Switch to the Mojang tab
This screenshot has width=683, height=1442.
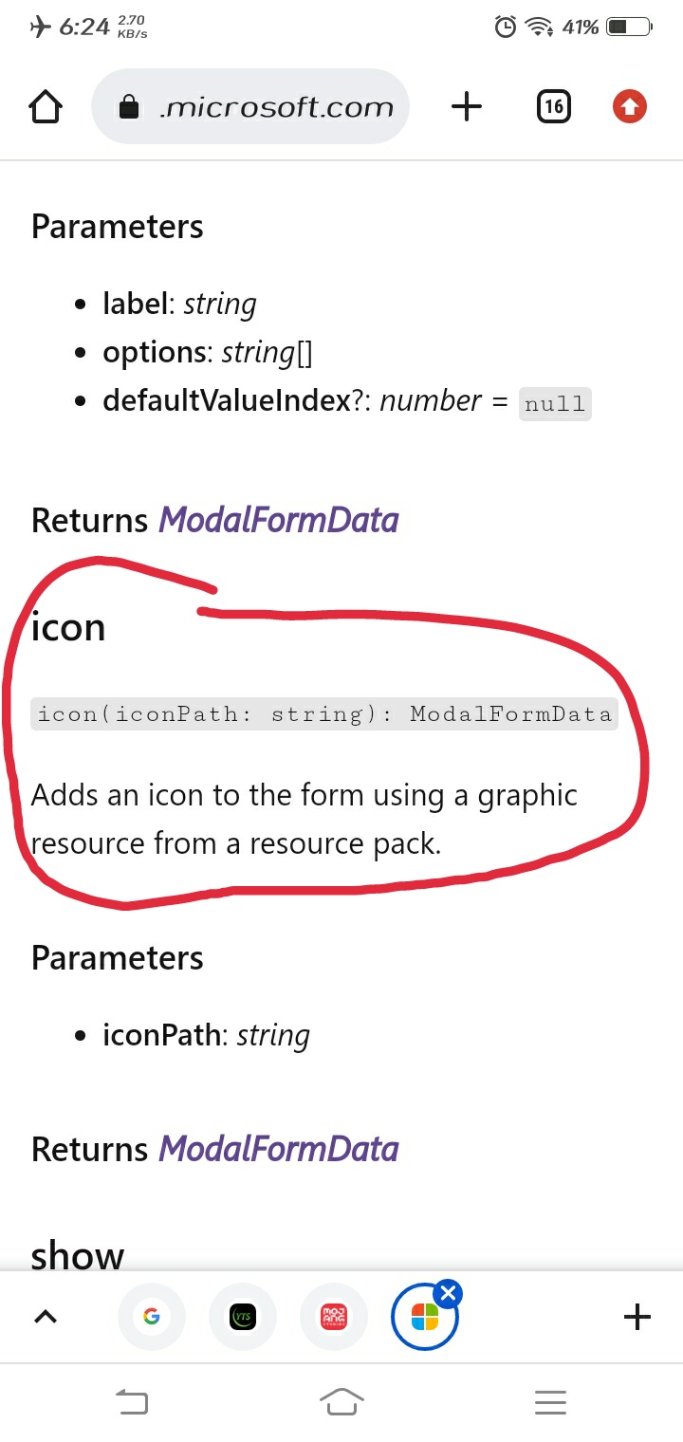[334, 1317]
